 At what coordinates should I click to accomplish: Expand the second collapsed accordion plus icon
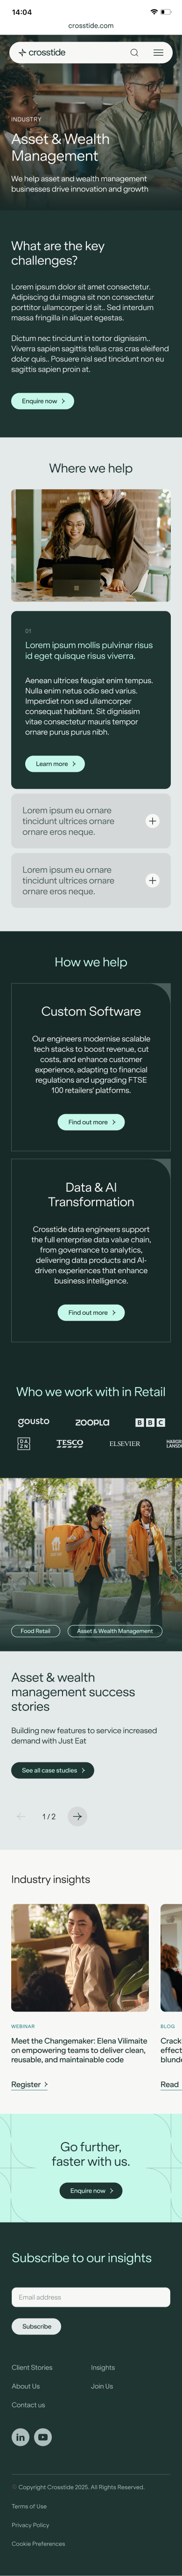point(152,881)
